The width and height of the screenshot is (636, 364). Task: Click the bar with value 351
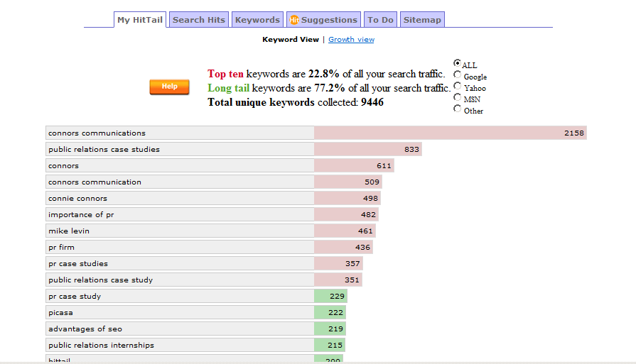[x=338, y=280]
